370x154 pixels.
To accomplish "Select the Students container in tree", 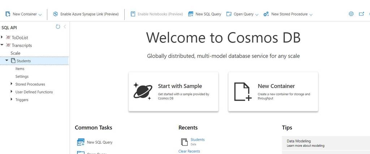I will pos(23,61).
